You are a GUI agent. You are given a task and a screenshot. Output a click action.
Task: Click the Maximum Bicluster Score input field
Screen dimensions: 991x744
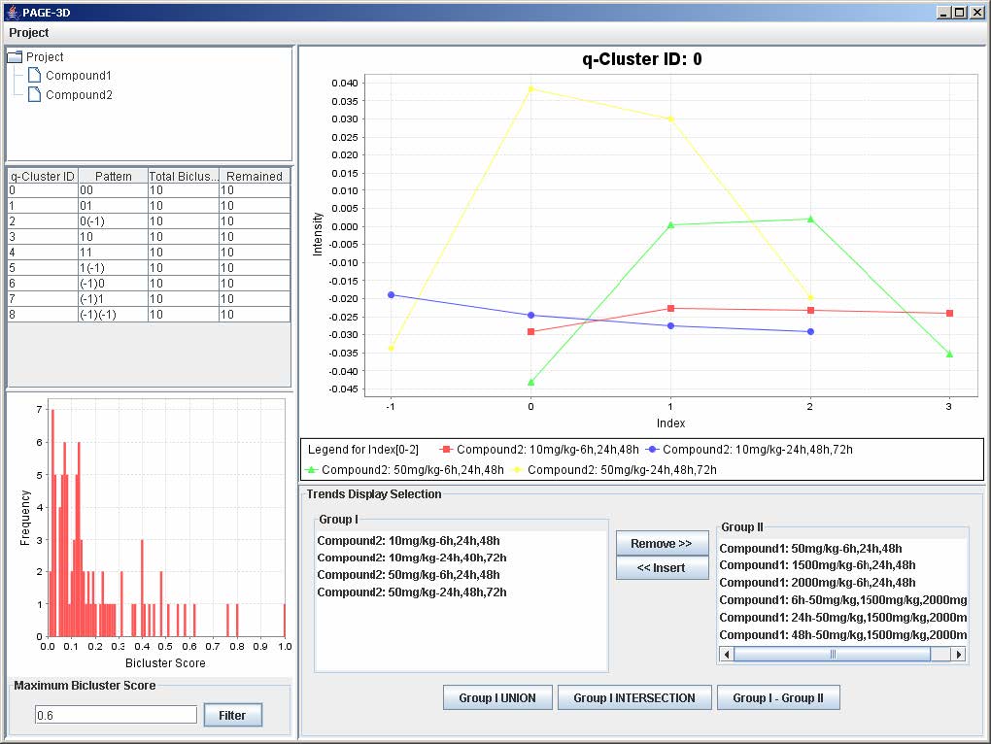116,715
